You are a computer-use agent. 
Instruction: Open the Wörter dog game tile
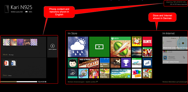(x=94, y=73)
